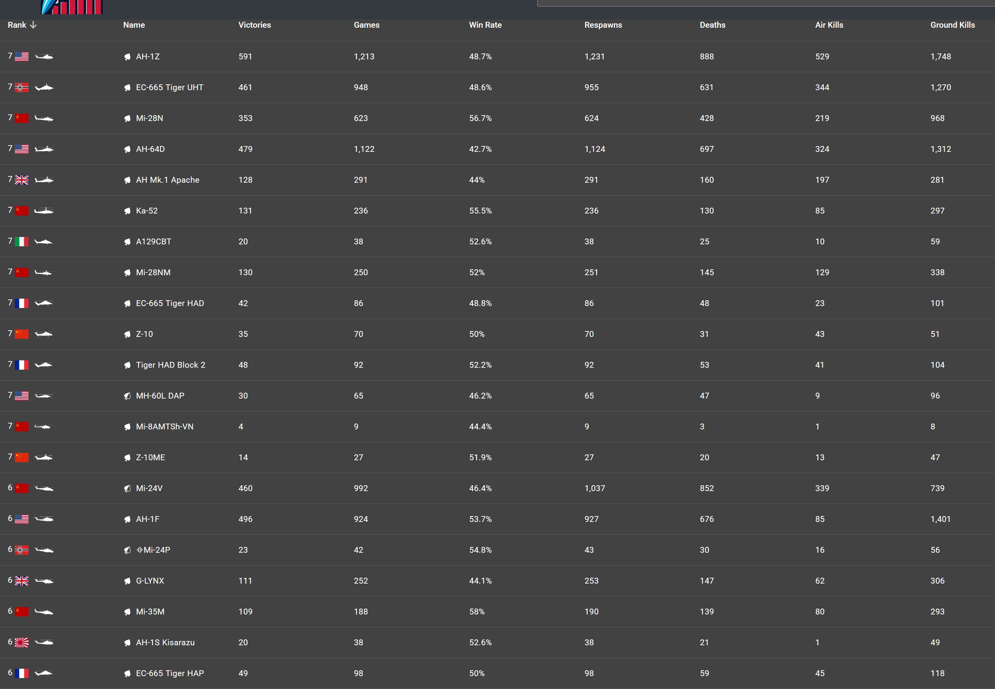
Task: Select the A129CBT name text
Action: [154, 242]
